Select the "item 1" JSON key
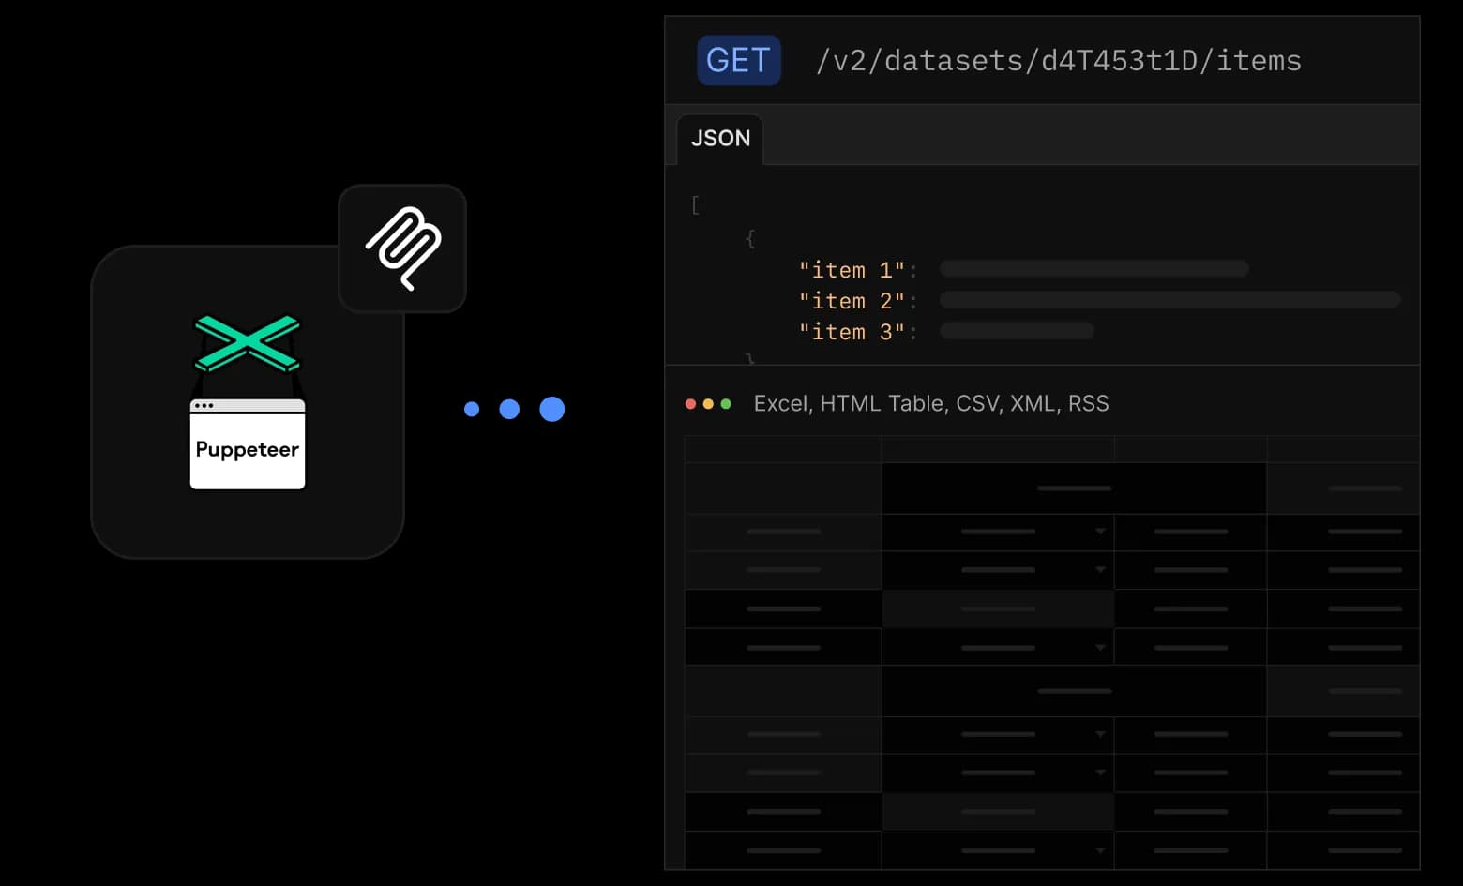The width and height of the screenshot is (1463, 886). click(x=852, y=270)
